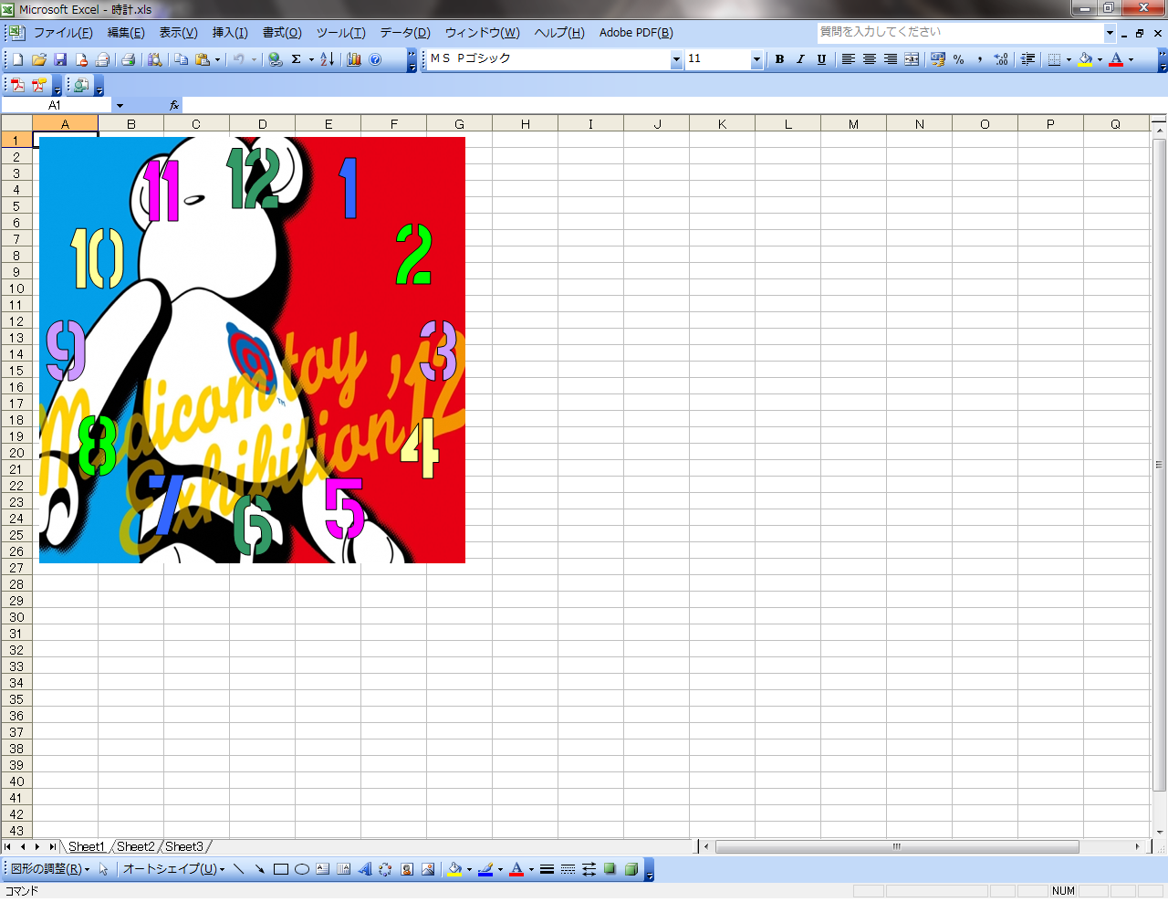Select the Oval drawing tool

[302, 869]
